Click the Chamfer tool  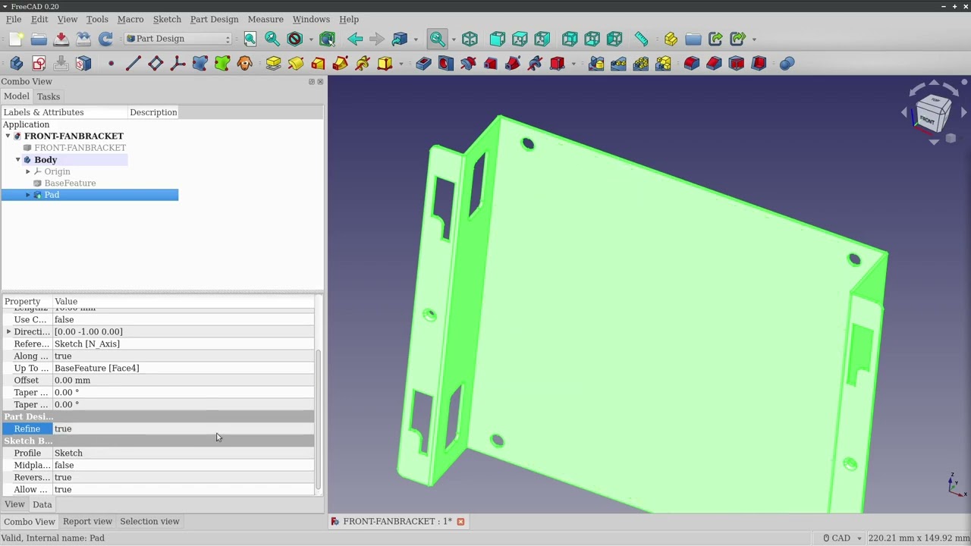[x=714, y=64]
